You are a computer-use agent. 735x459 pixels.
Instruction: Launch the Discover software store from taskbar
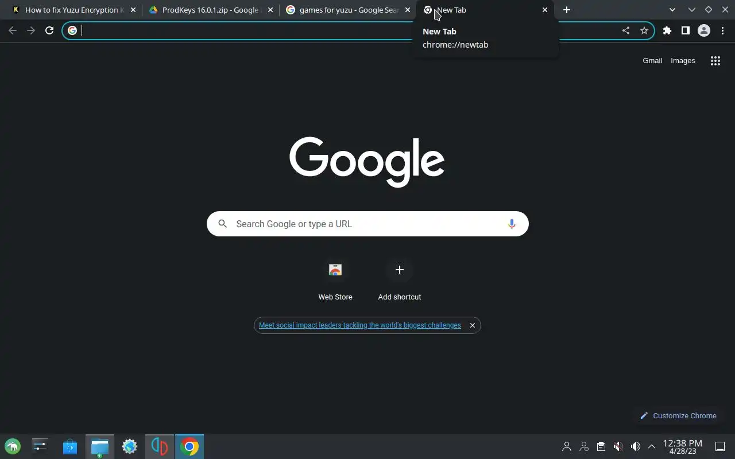point(70,446)
